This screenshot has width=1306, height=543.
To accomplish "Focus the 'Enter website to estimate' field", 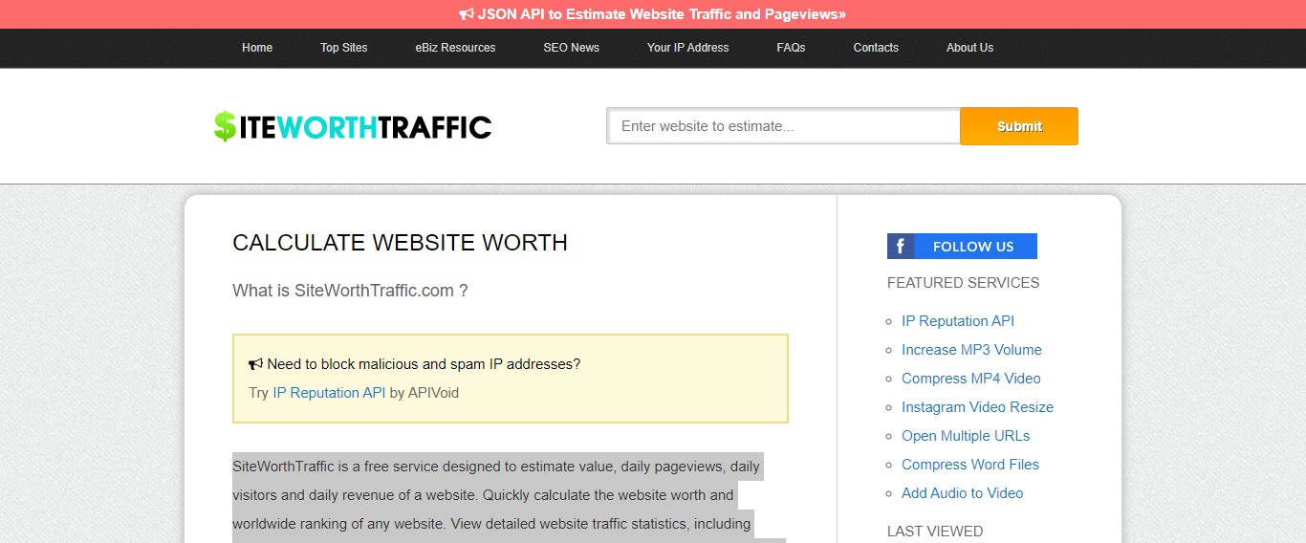I will tap(783, 126).
